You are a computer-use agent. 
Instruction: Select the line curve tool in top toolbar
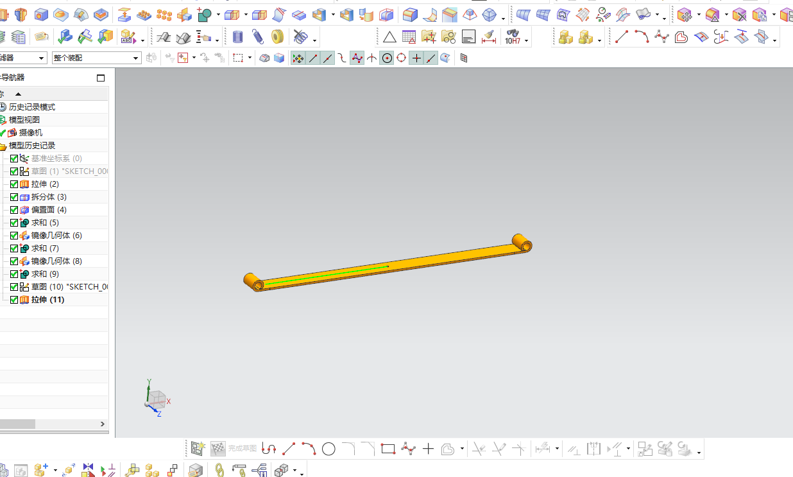point(621,37)
